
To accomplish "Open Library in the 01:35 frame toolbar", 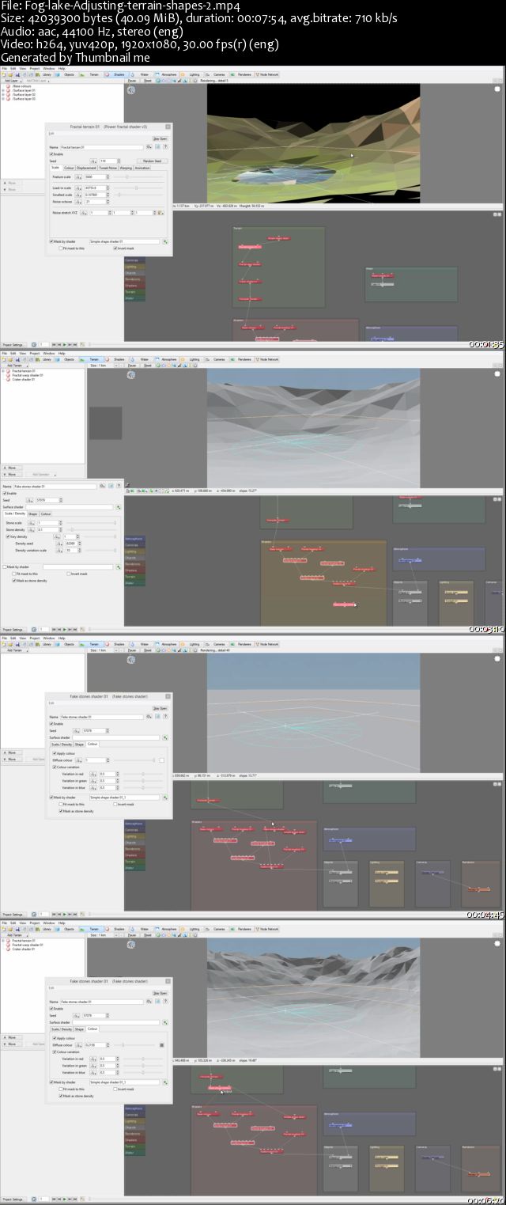I will pos(45,74).
